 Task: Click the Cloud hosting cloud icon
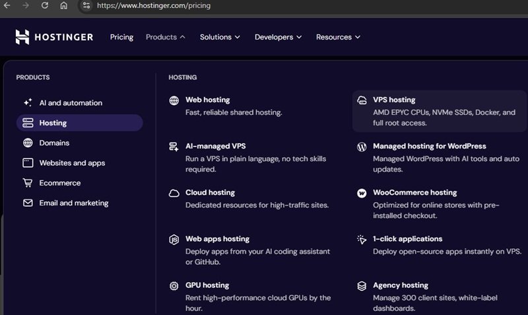[x=174, y=193]
